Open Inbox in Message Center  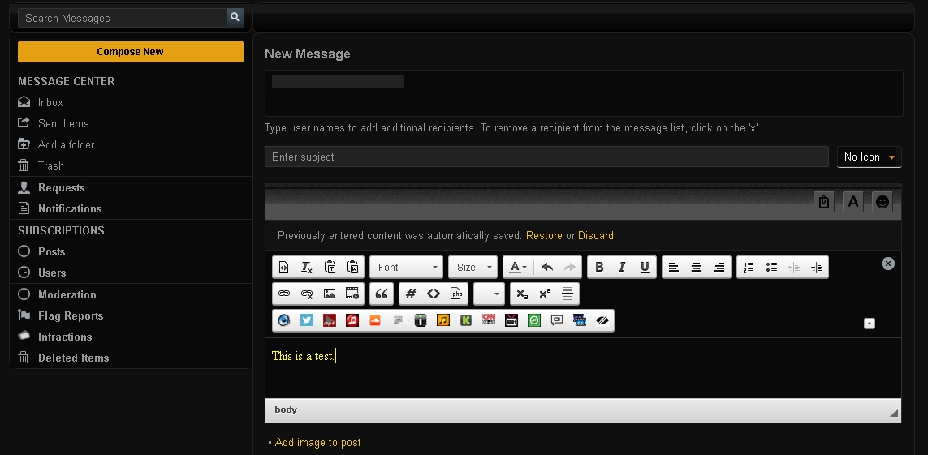(x=50, y=103)
